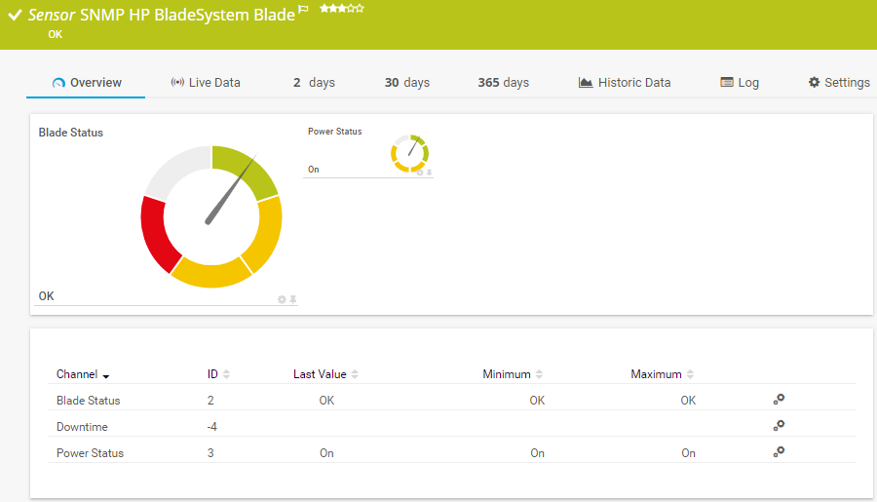Click the small Power Status gauge

[410, 153]
